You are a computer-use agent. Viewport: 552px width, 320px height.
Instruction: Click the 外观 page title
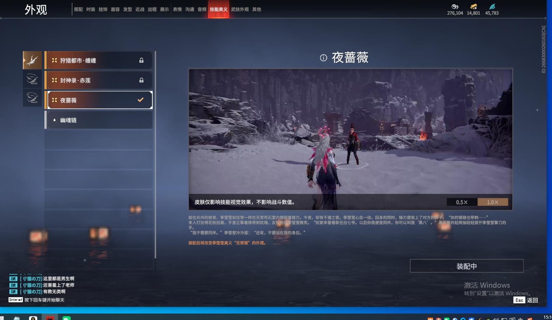click(36, 10)
